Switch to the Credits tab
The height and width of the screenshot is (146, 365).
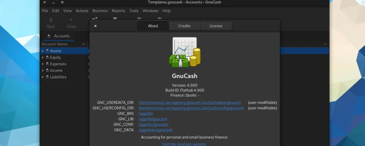[185, 26]
